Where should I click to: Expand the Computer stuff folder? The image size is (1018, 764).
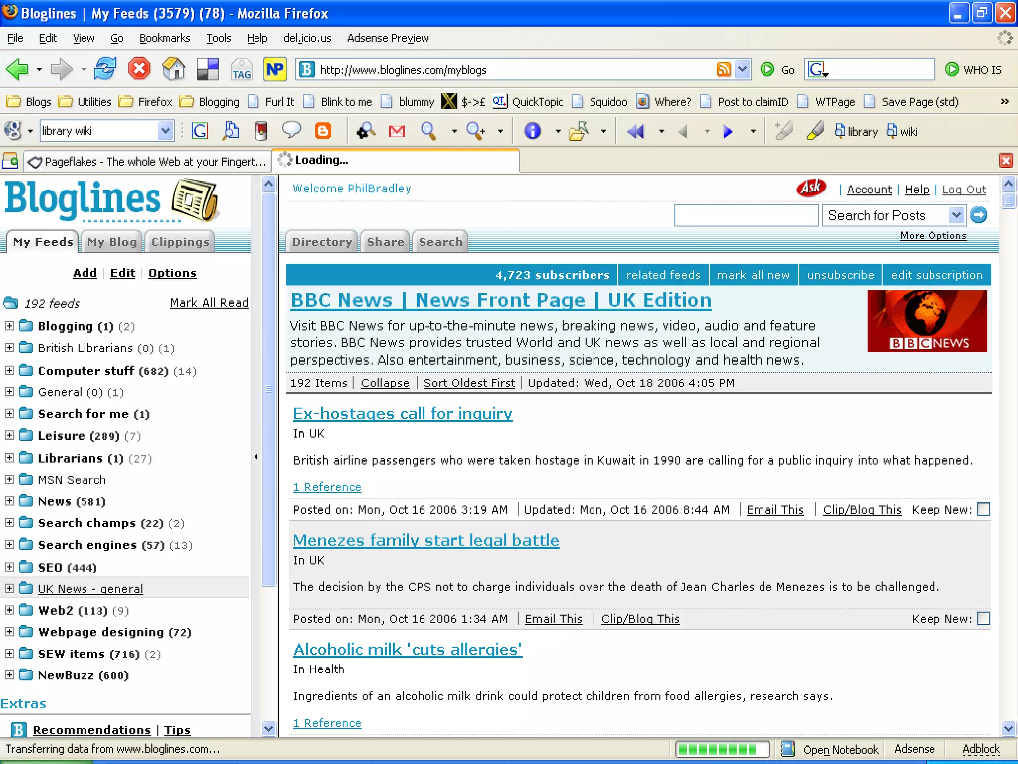click(9, 370)
